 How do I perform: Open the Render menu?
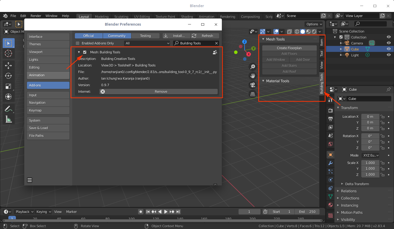[36, 16]
